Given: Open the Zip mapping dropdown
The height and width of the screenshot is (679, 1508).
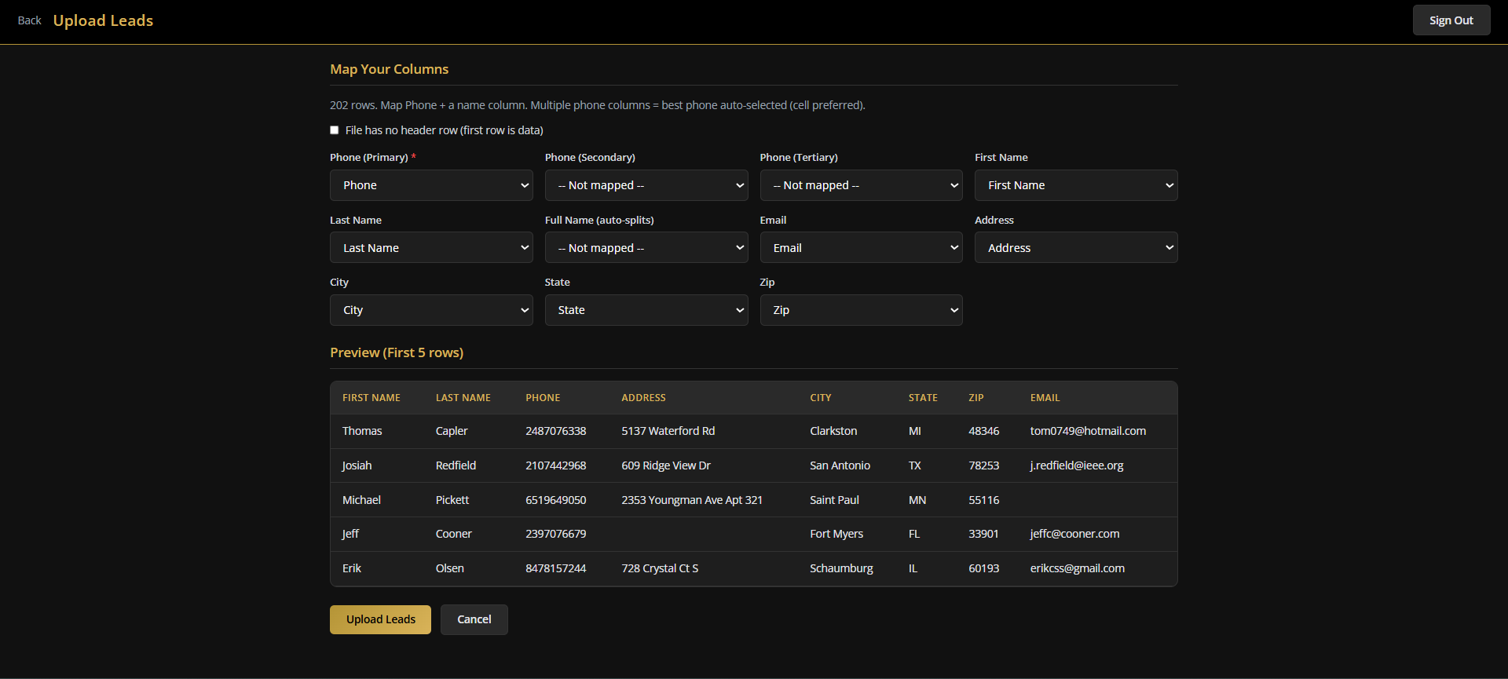Looking at the screenshot, I should (x=861, y=310).
